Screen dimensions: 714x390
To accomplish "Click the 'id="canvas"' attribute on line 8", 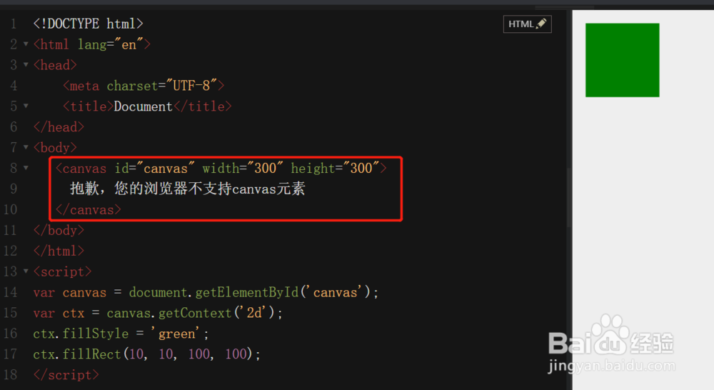I will 154,168.
